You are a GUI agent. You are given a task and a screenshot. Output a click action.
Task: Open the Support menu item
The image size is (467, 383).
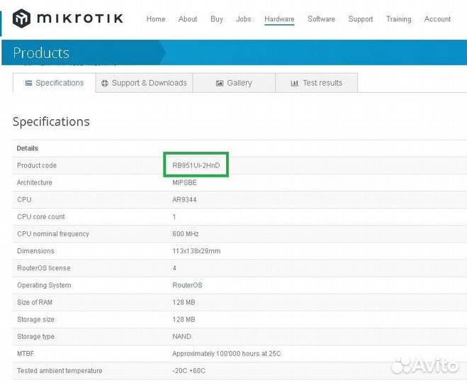pyautogui.click(x=361, y=19)
